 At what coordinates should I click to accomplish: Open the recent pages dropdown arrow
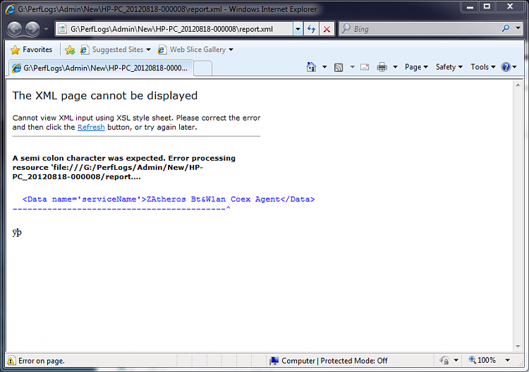tap(47, 30)
